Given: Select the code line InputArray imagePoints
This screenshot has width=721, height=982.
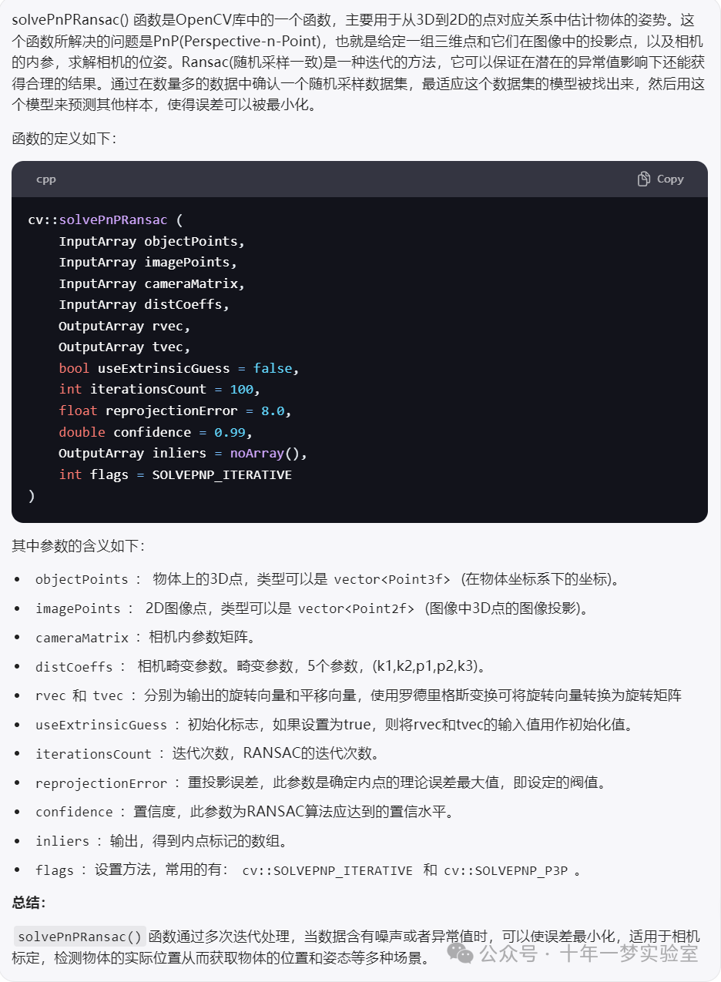Looking at the screenshot, I should [x=148, y=262].
